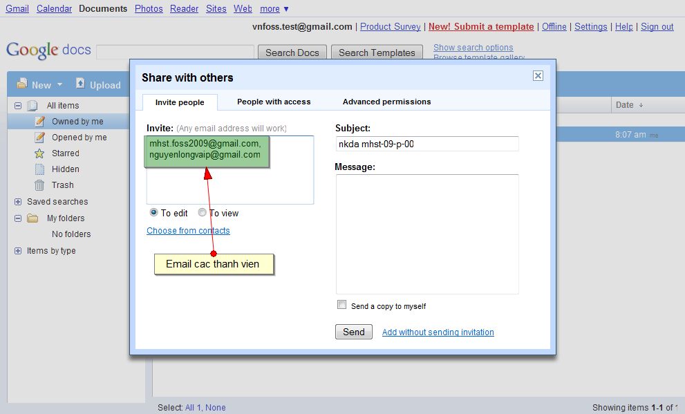The height and width of the screenshot is (414, 685).
Task: Switch to People with access tab
Action: click(x=274, y=102)
